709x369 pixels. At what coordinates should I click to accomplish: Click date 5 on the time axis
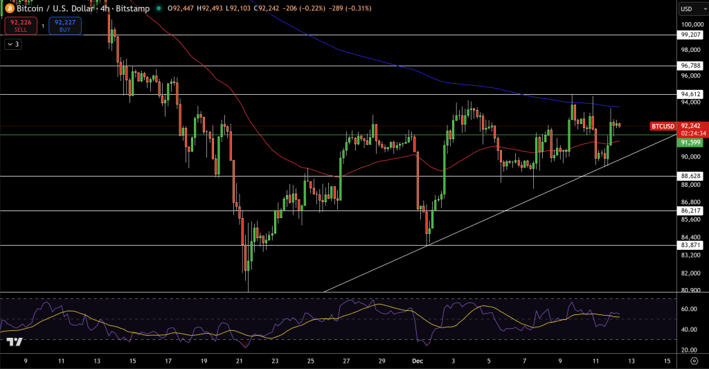(x=489, y=361)
